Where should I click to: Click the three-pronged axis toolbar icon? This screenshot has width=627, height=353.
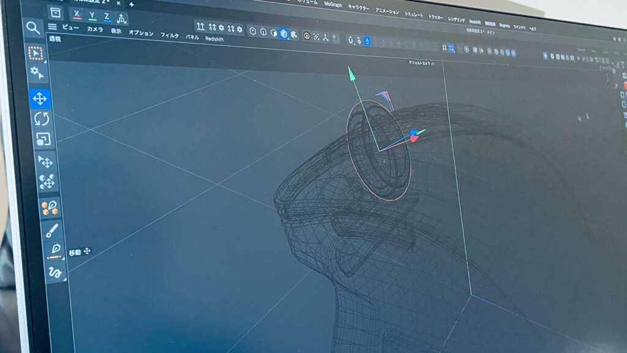click(x=326, y=37)
